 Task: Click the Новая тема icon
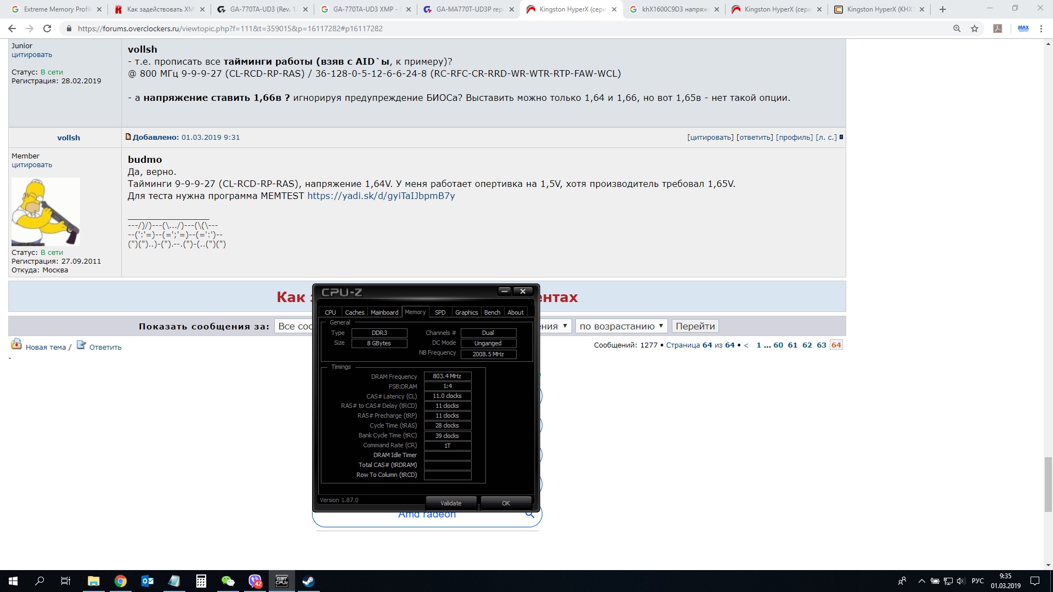coord(16,345)
